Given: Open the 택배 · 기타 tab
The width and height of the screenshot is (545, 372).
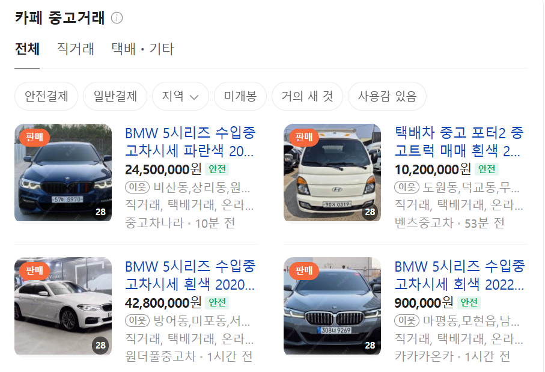Looking at the screenshot, I should [x=142, y=49].
